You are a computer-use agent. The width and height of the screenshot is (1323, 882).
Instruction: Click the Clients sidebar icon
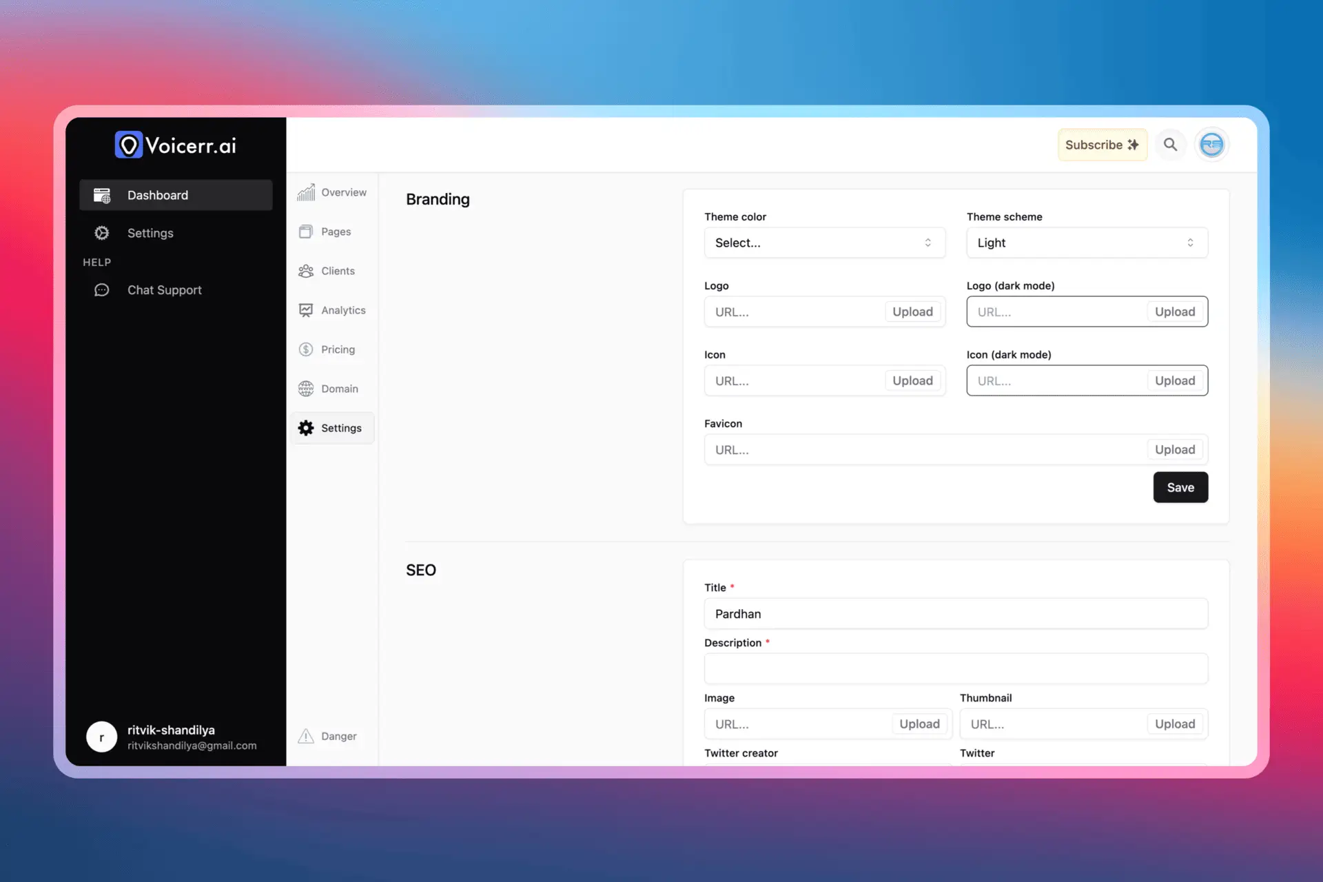305,271
